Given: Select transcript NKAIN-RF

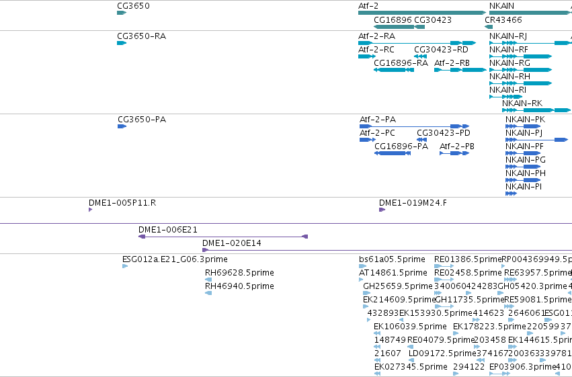Looking at the screenshot, I should pyautogui.click(x=520, y=56).
